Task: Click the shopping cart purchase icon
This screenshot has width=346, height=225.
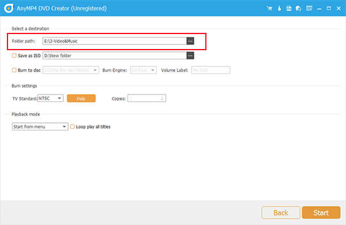Action: (269, 9)
